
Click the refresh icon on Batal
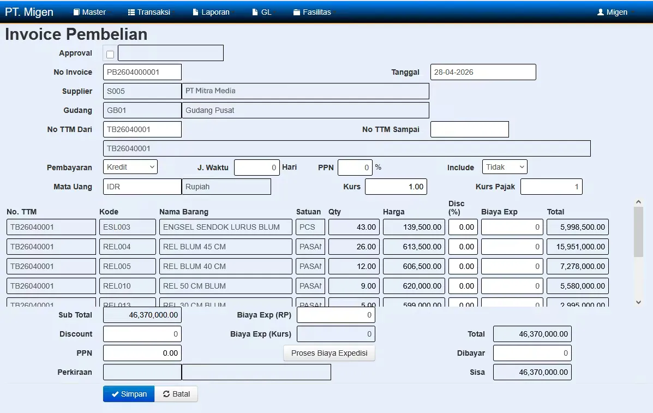click(x=166, y=394)
